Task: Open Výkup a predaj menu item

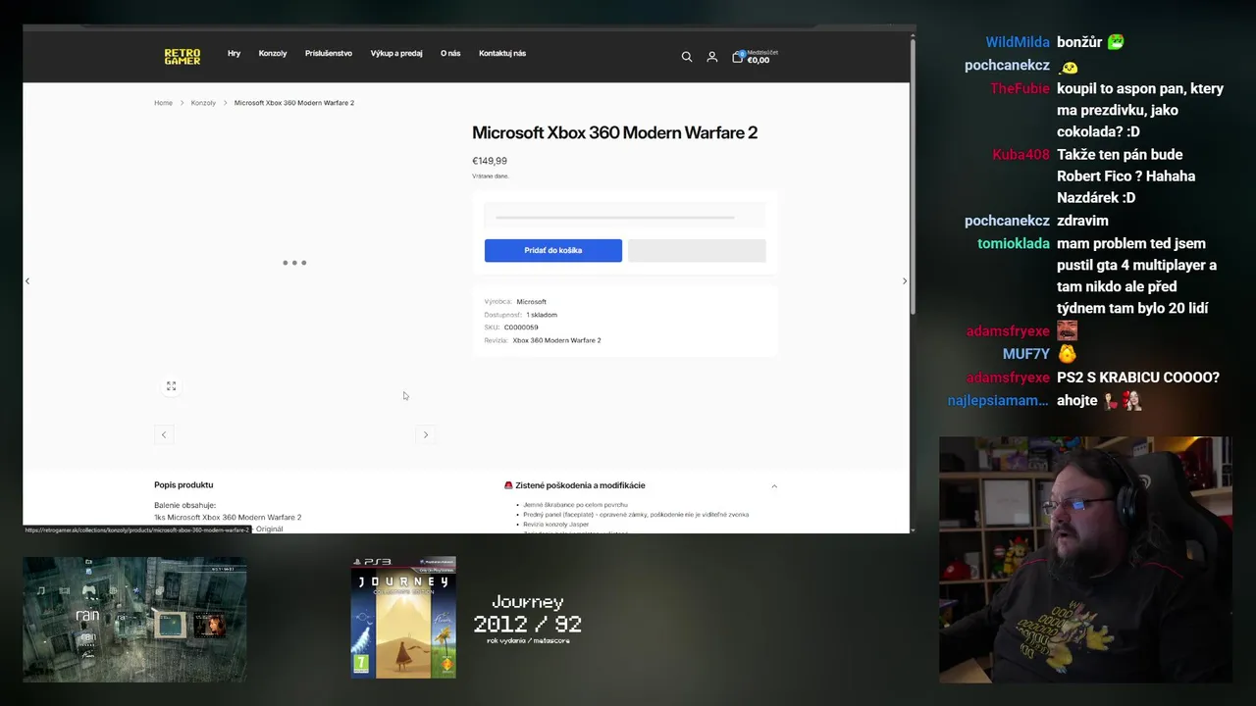Action: pyautogui.click(x=396, y=54)
